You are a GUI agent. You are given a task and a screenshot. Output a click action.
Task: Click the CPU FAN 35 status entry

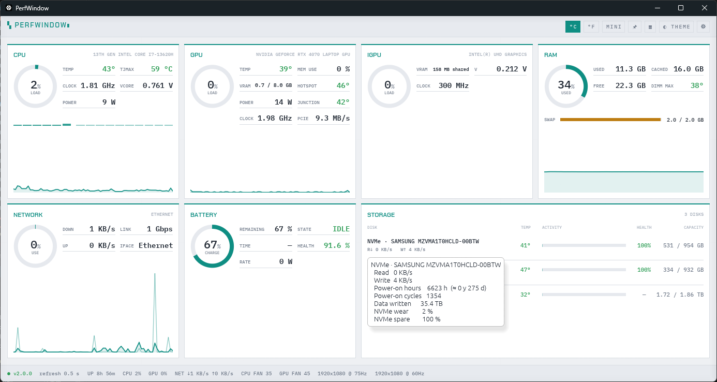click(x=257, y=373)
